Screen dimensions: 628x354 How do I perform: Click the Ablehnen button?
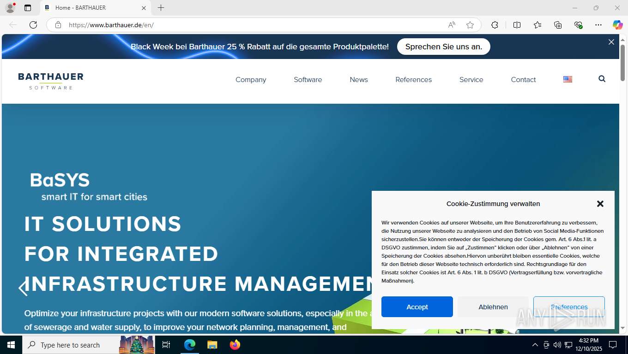(493, 307)
